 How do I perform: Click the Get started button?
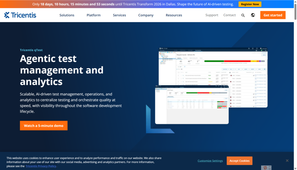tap(273, 15)
